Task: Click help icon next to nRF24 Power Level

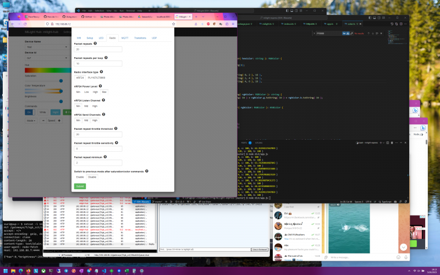Action: click(x=100, y=86)
